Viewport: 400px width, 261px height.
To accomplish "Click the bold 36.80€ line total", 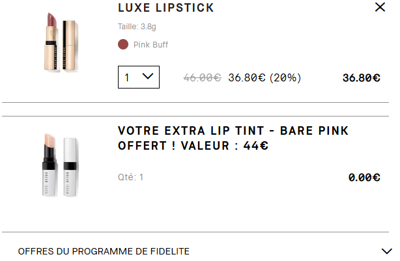I will (x=361, y=78).
